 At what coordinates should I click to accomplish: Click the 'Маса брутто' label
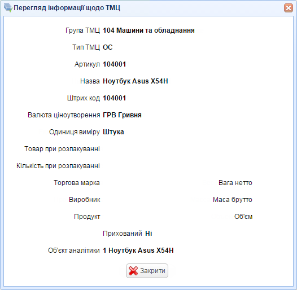(x=233, y=200)
